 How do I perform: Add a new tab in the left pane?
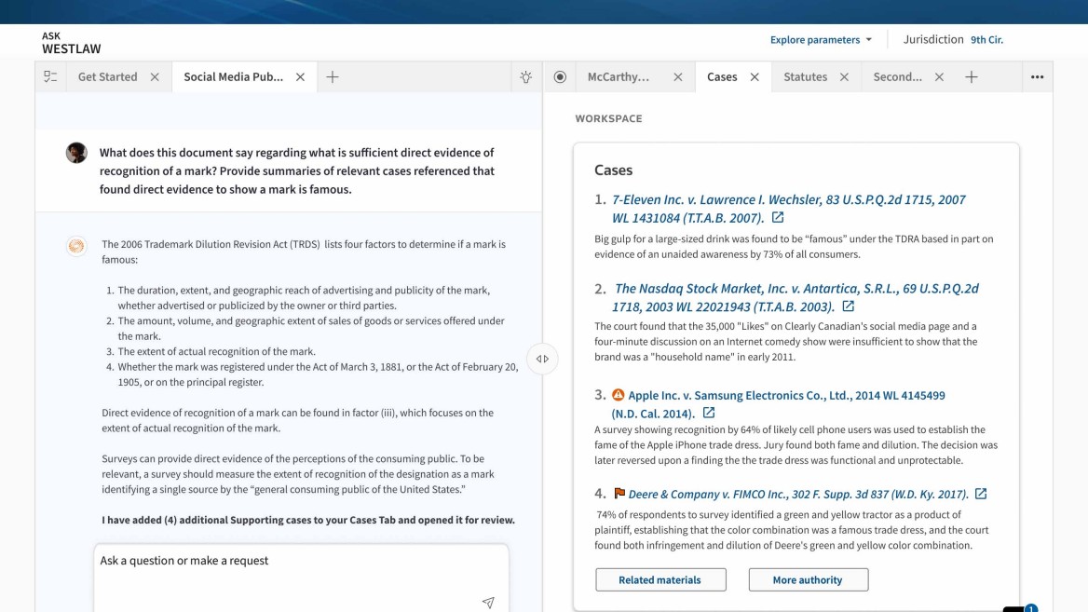pyautogui.click(x=333, y=77)
